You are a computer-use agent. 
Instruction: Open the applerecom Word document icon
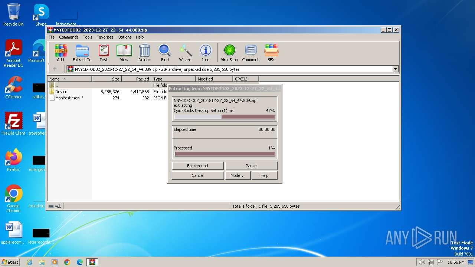tap(13, 233)
